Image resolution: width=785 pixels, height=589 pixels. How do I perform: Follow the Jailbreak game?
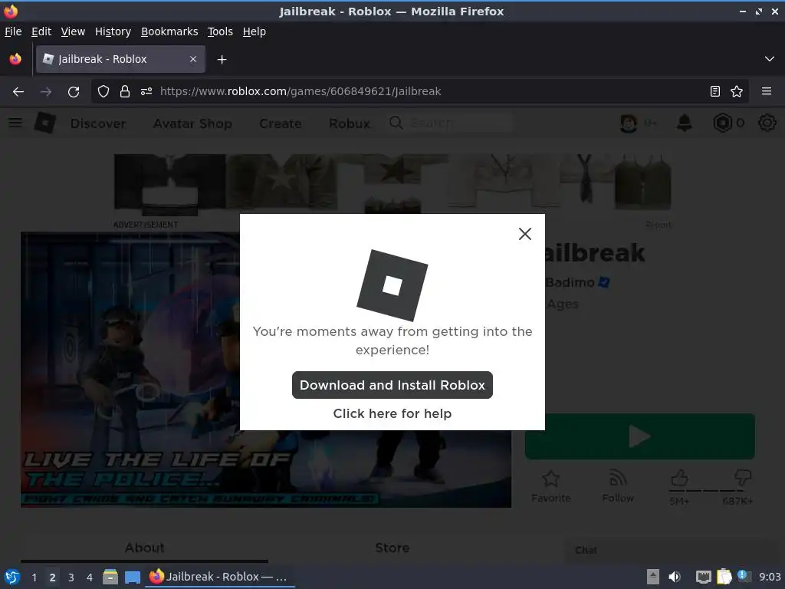coord(618,485)
